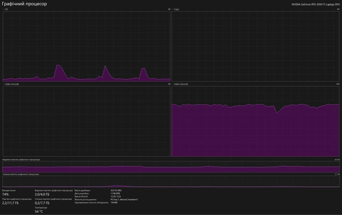342x215 pixels.
Task: Open the Video Decode engine dropdown
Action: pos(180,84)
